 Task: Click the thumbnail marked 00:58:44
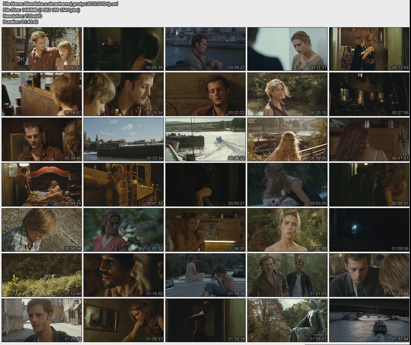(x=42, y=230)
